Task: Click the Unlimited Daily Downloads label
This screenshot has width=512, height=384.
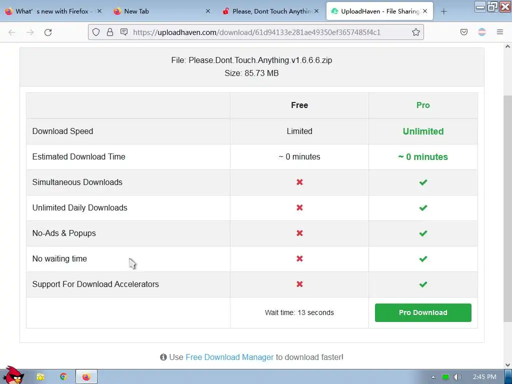Action: click(79, 207)
